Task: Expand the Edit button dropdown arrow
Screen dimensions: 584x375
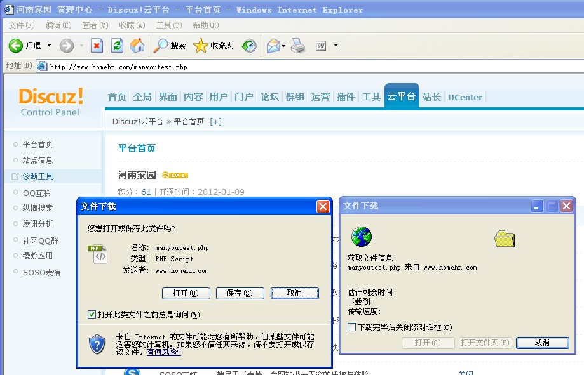Action: [336, 46]
